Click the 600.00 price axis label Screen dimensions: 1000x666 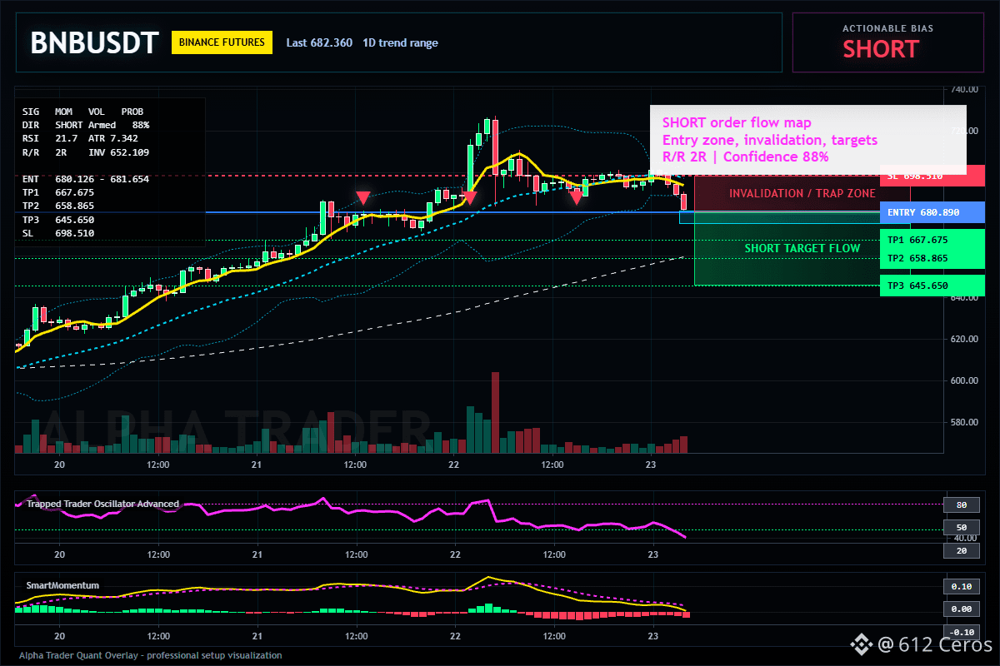(x=964, y=380)
